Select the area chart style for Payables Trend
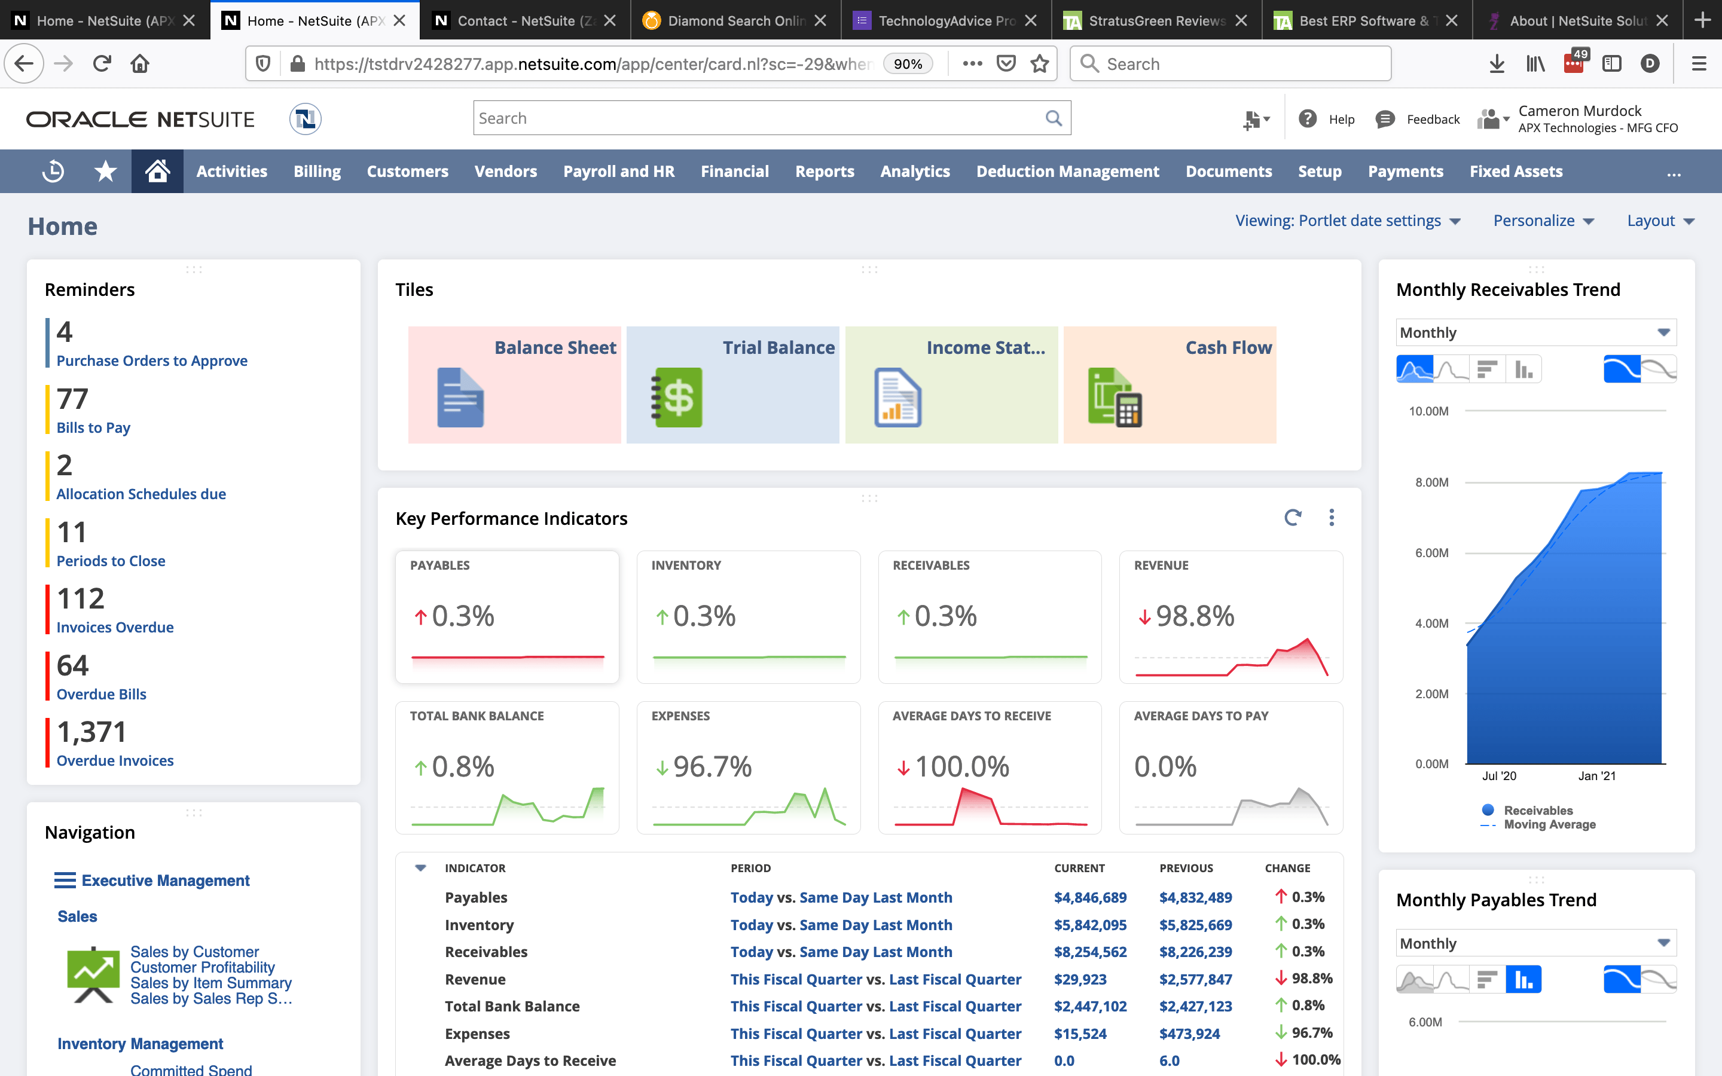Image resolution: width=1722 pixels, height=1076 pixels. coord(1415,979)
